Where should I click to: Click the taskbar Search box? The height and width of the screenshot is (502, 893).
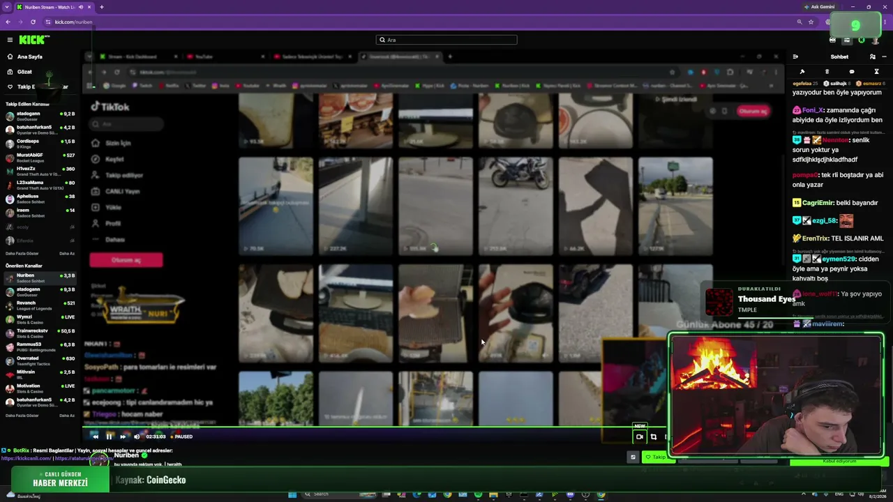[338, 494]
